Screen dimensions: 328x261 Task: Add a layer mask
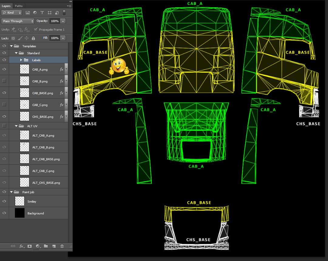point(30,246)
